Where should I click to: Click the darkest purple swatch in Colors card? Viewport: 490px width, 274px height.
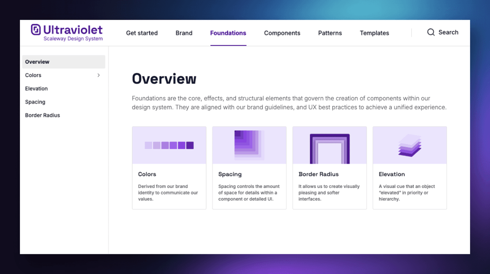pyautogui.click(x=190, y=145)
